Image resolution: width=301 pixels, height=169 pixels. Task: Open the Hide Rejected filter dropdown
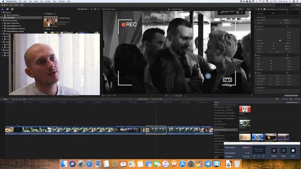(x=83, y=9)
